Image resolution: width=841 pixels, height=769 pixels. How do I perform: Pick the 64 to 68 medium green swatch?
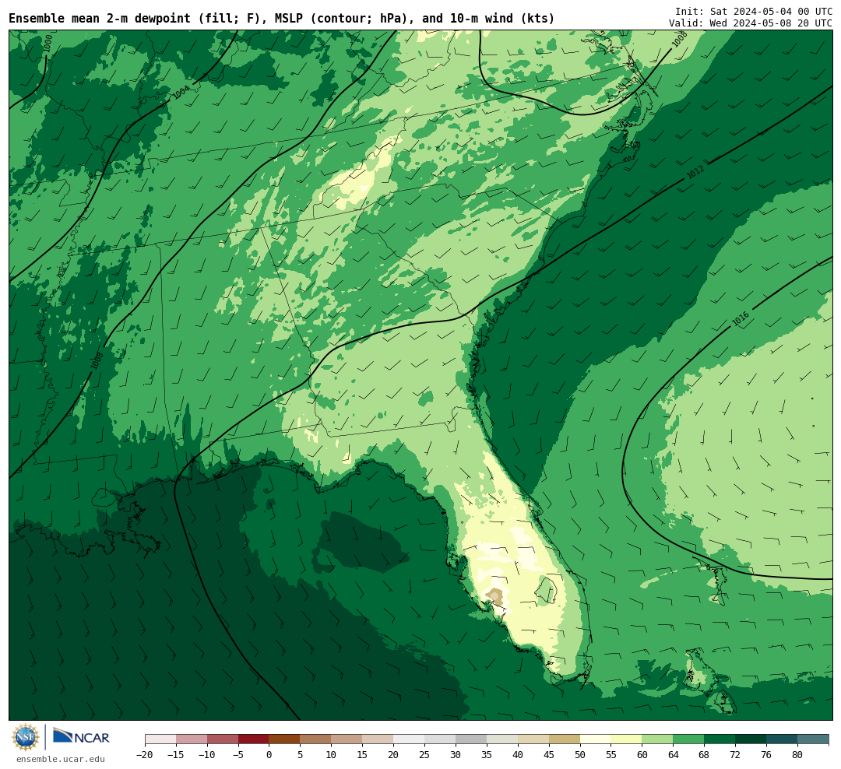(x=688, y=739)
